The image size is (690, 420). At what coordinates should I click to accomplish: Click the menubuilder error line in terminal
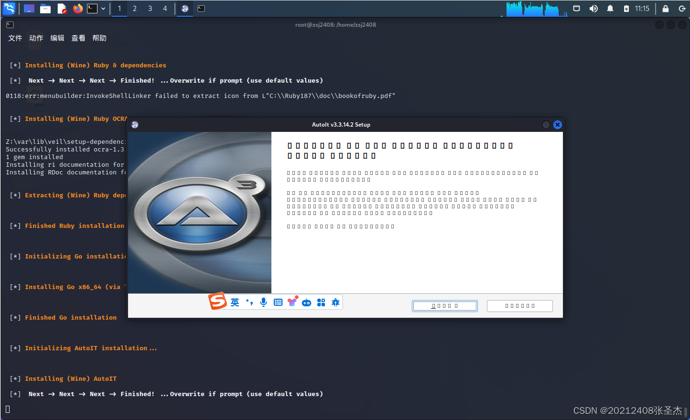(201, 96)
